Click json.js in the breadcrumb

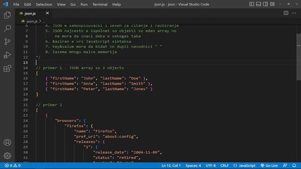(x=32, y=21)
